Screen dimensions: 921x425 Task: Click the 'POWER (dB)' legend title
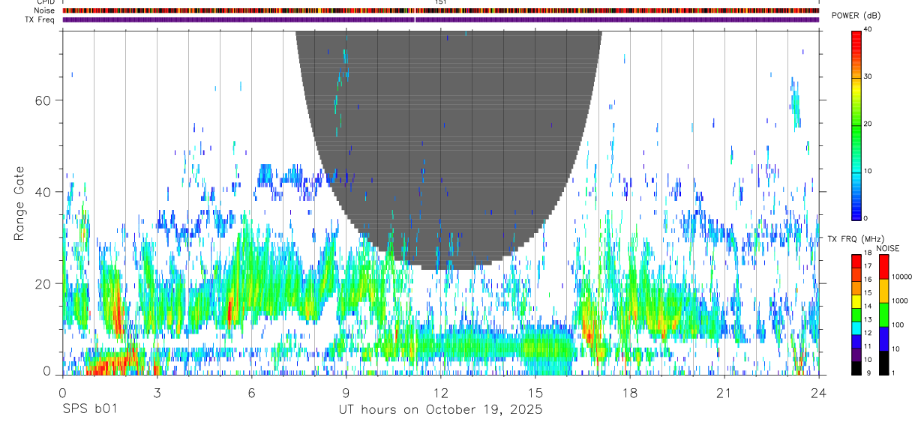tap(856, 16)
